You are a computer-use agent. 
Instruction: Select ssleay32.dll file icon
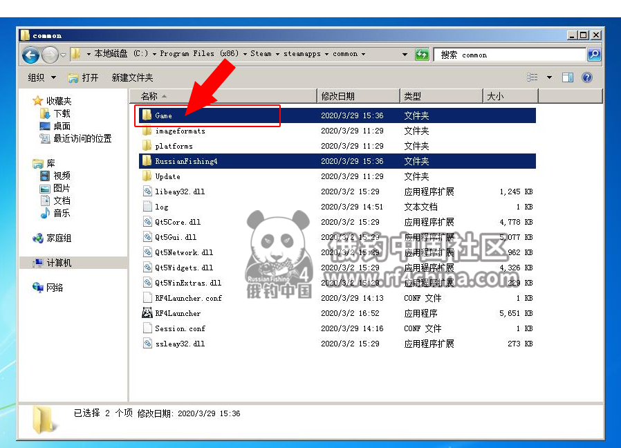point(147,343)
